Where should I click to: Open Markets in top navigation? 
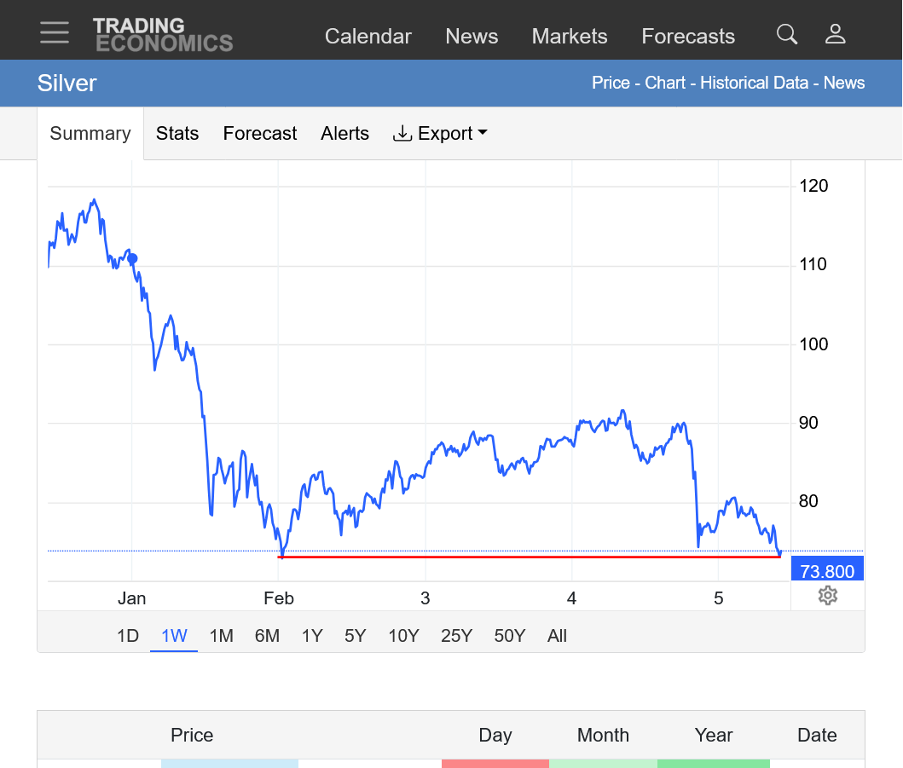[570, 37]
